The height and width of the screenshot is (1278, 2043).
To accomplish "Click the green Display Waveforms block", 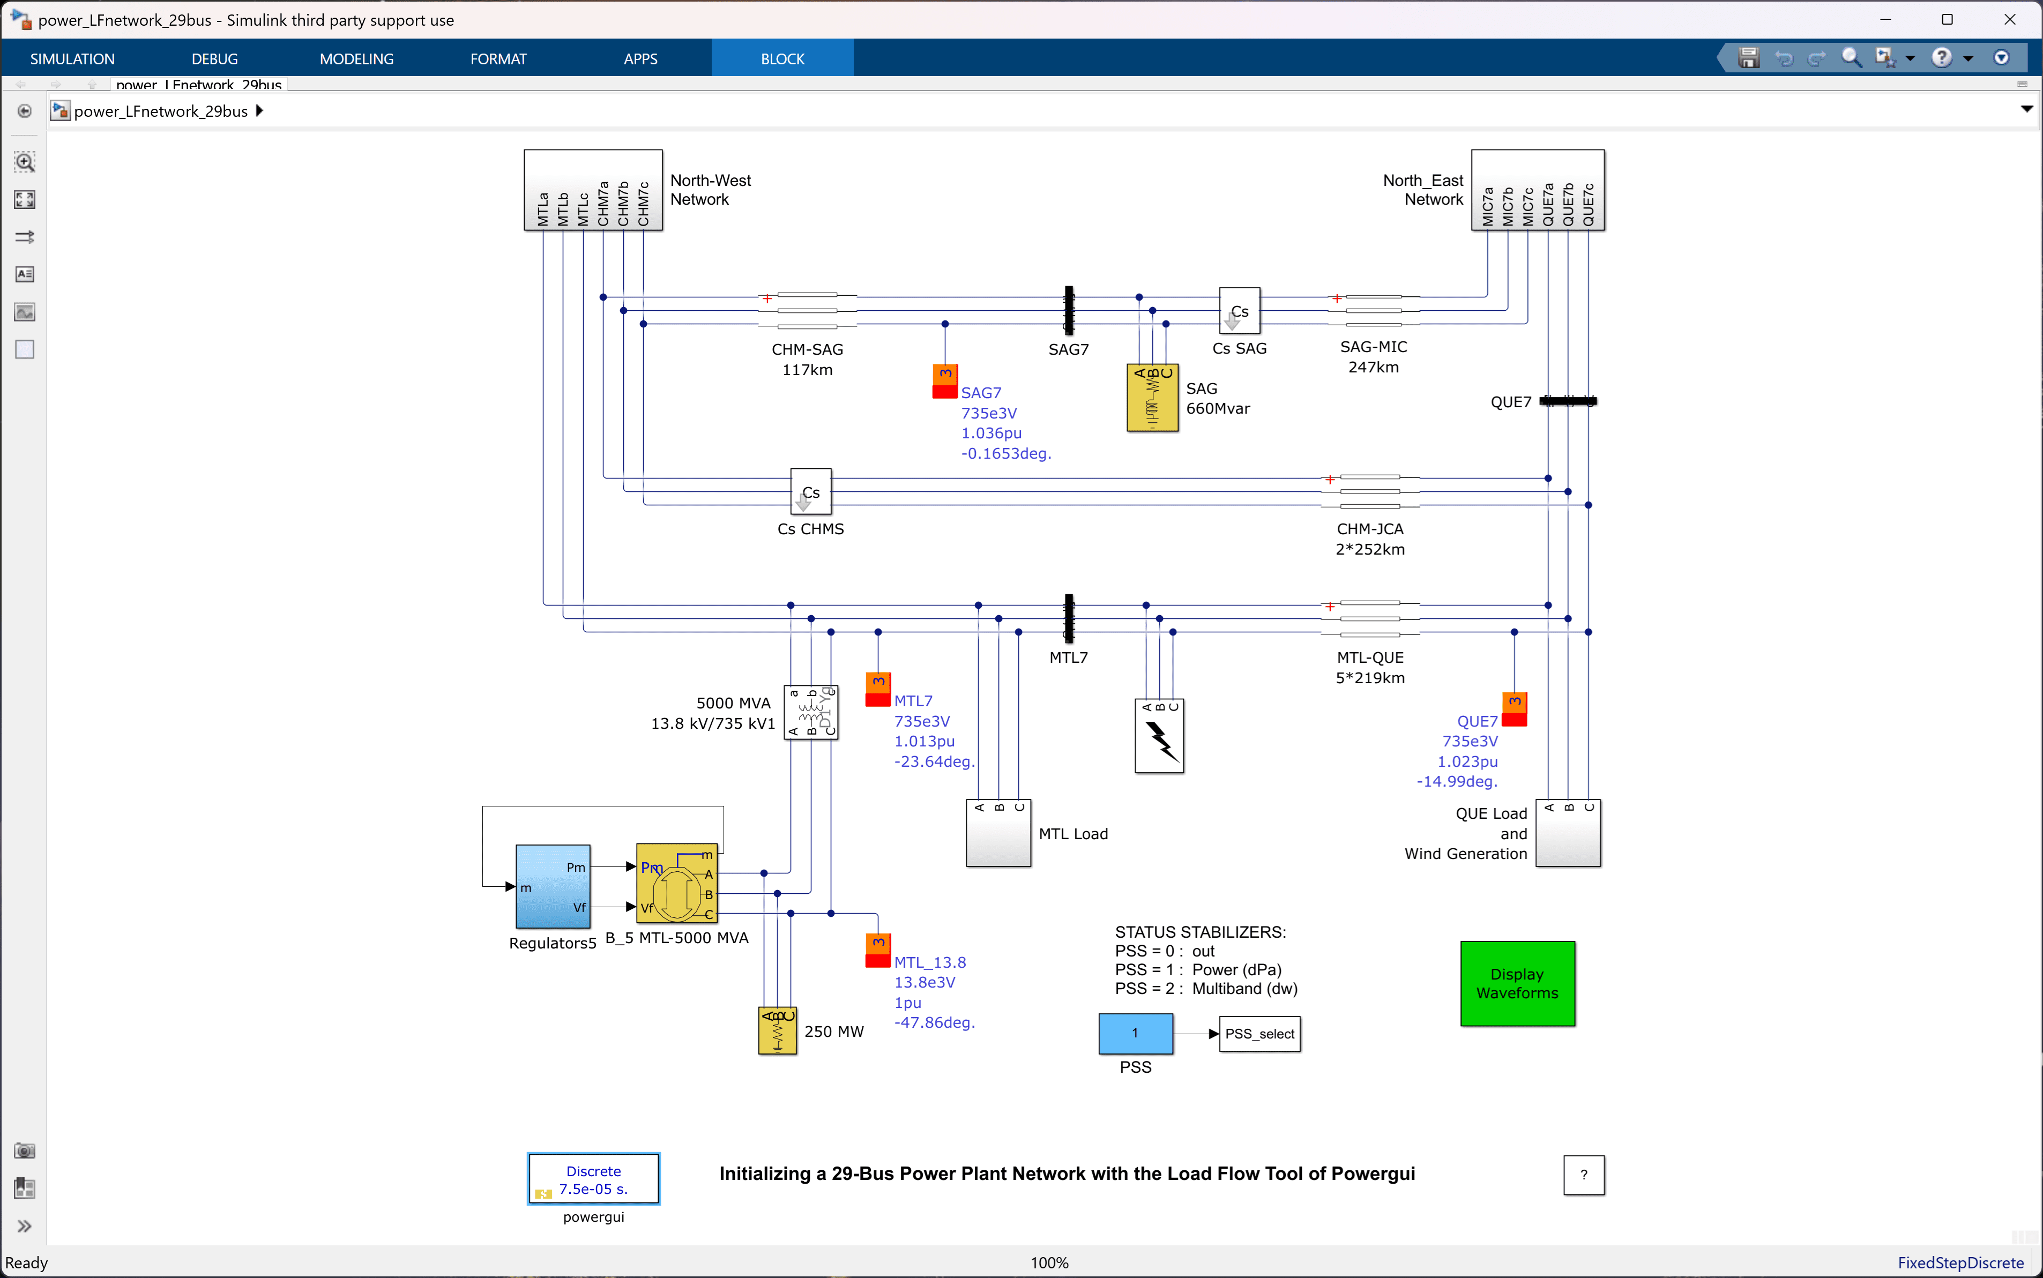I will point(1516,983).
